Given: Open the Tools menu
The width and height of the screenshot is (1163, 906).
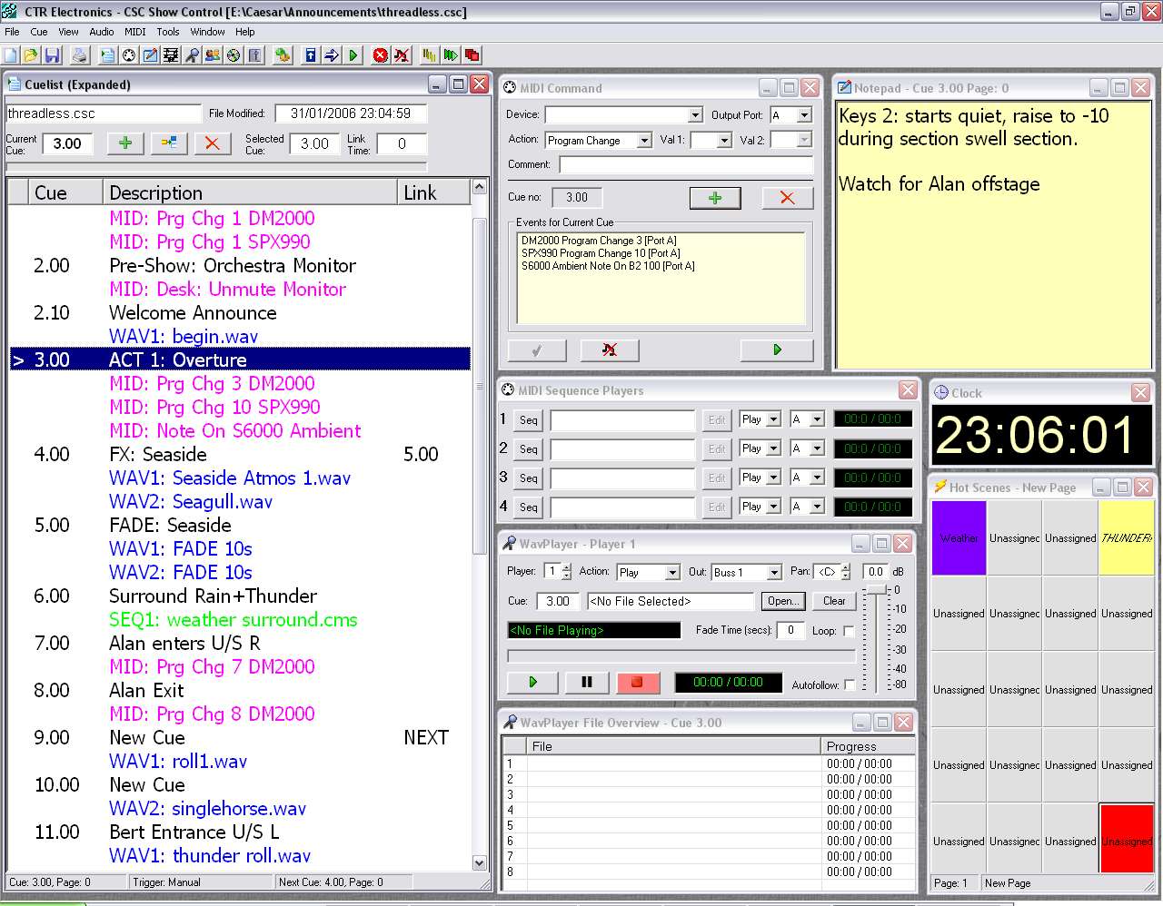Looking at the screenshot, I should [168, 32].
